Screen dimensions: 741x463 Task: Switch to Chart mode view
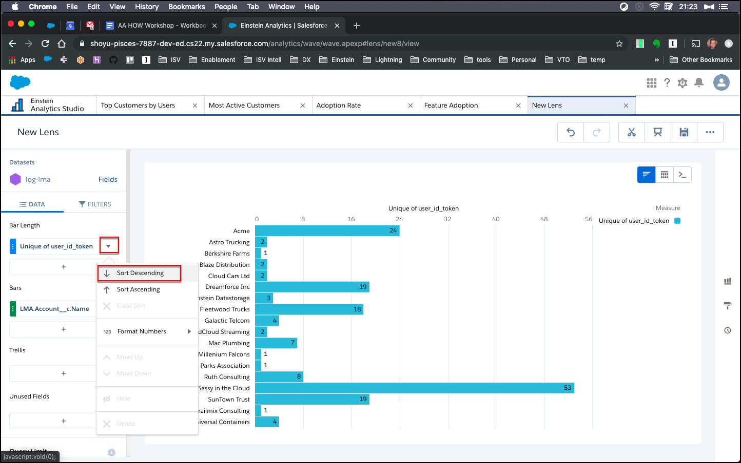[647, 175]
